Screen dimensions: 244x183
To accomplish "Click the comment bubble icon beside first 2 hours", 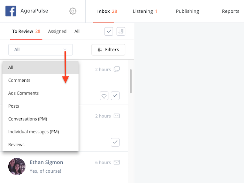I will pos(116,69).
